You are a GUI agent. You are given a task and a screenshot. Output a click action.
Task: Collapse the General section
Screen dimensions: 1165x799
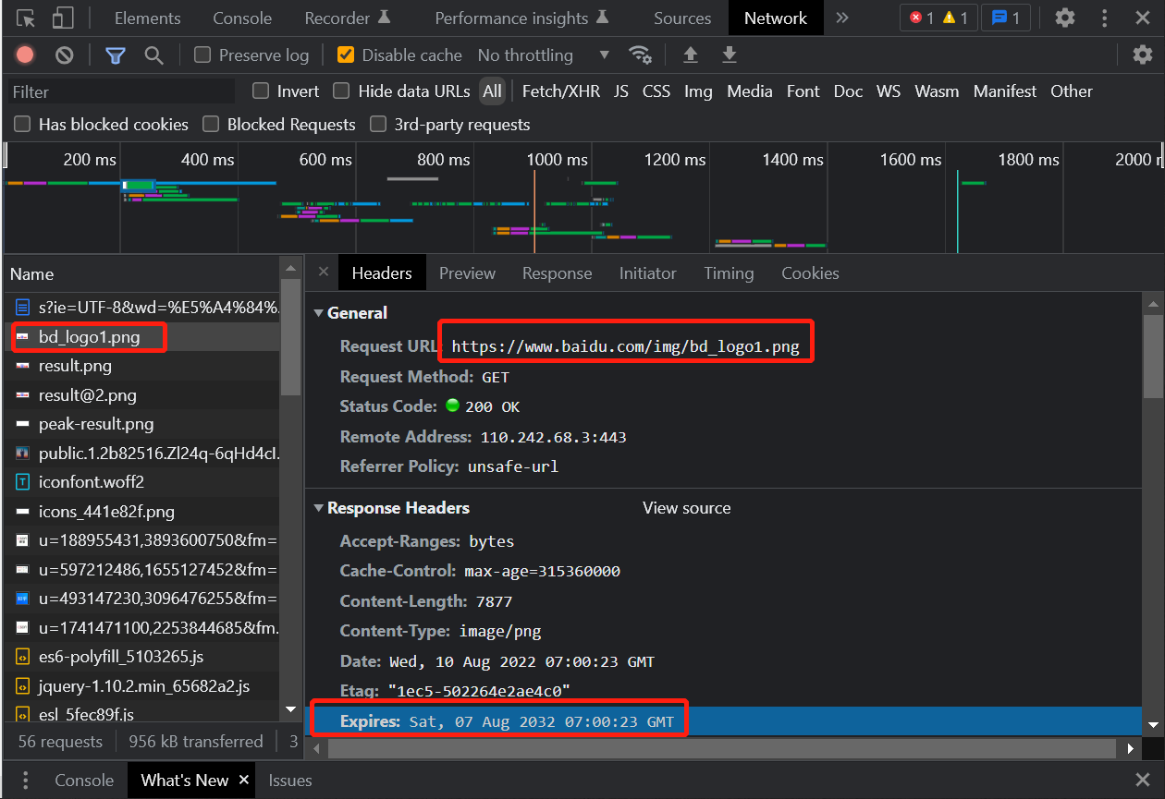pos(320,313)
